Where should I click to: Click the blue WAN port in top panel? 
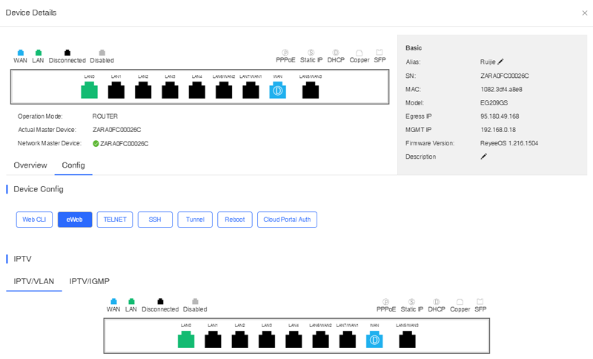point(278,90)
